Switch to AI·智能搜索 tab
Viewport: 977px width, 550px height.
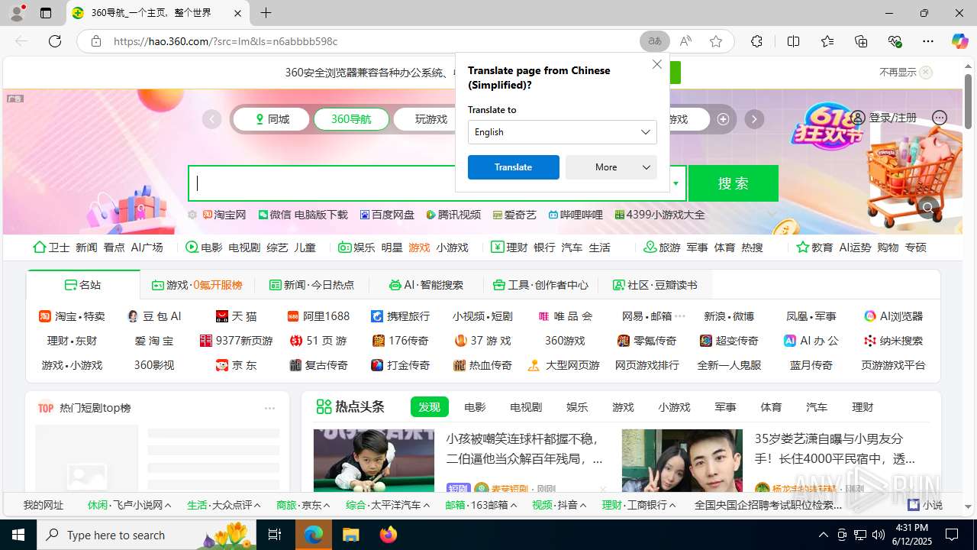pyautogui.click(x=426, y=285)
